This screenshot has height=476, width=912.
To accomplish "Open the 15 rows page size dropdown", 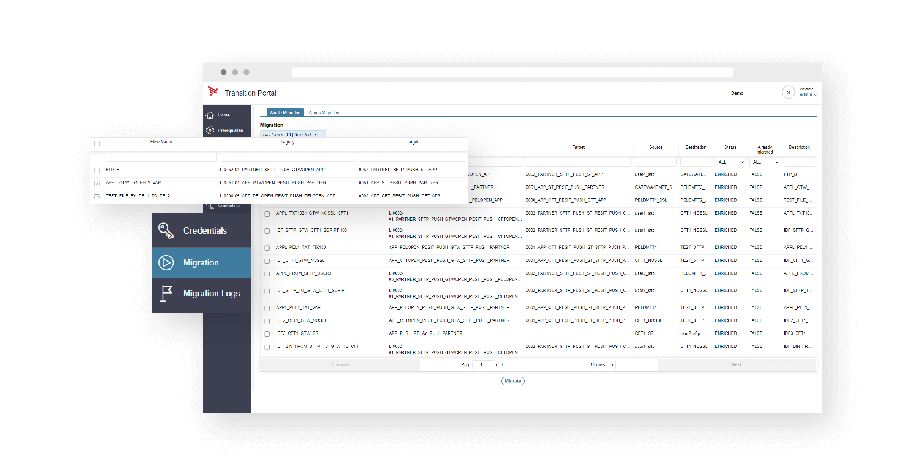I will [x=601, y=365].
